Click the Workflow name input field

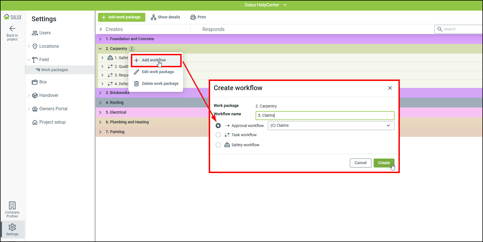pos(325,116)
